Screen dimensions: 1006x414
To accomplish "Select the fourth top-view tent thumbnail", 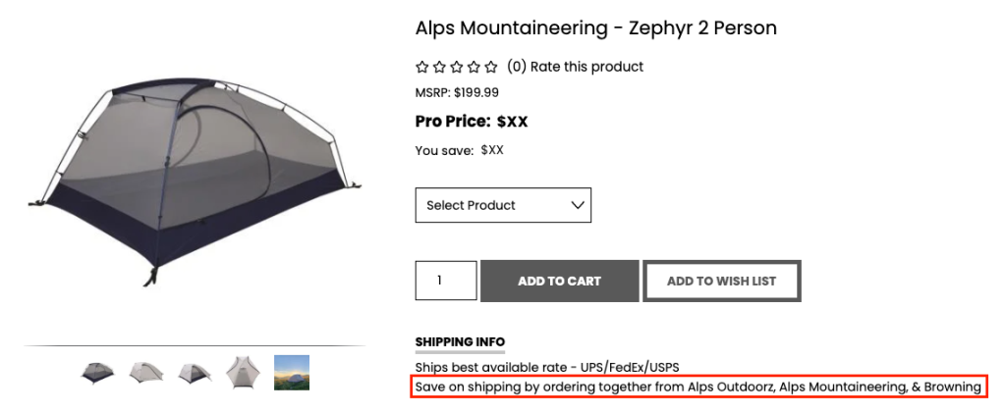I will tap(242, 373).
